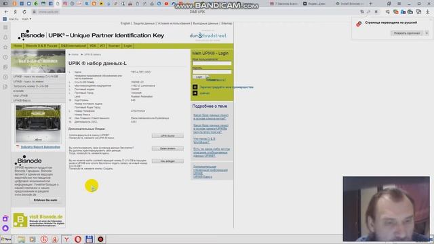Screen dimensions: 434x244
Task: Click the Home breadcrumb link
Action: 75,55
